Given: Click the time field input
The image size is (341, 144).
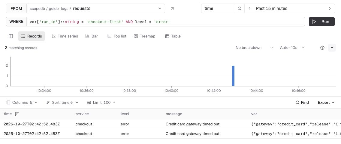Looking at the screenshot, I should pos(218,8).
